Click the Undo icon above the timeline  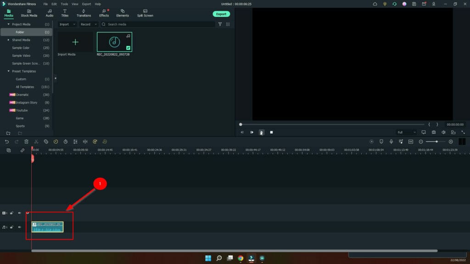point(7,142)
